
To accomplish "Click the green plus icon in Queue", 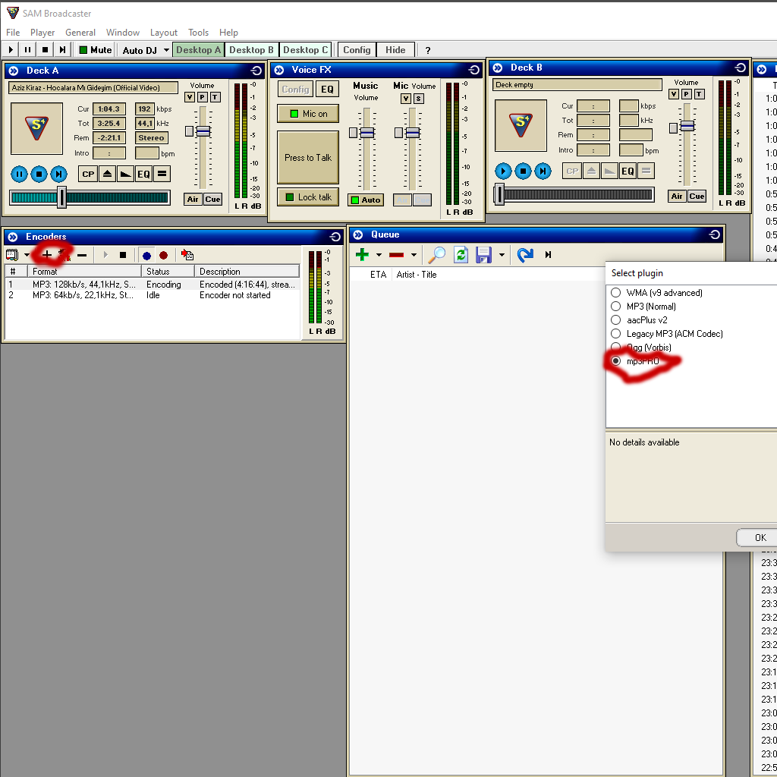I will click(362, 255).
